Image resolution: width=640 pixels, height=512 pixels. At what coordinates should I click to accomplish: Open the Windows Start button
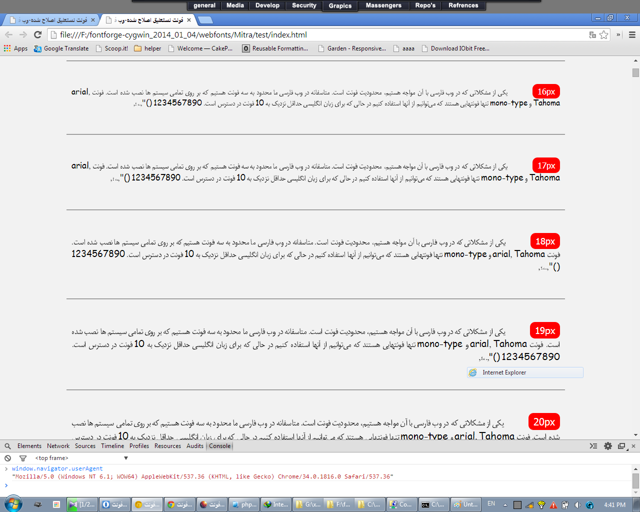pos(13,503)
